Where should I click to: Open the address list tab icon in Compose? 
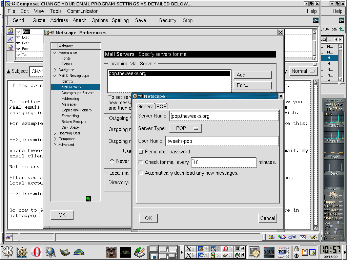10,31
